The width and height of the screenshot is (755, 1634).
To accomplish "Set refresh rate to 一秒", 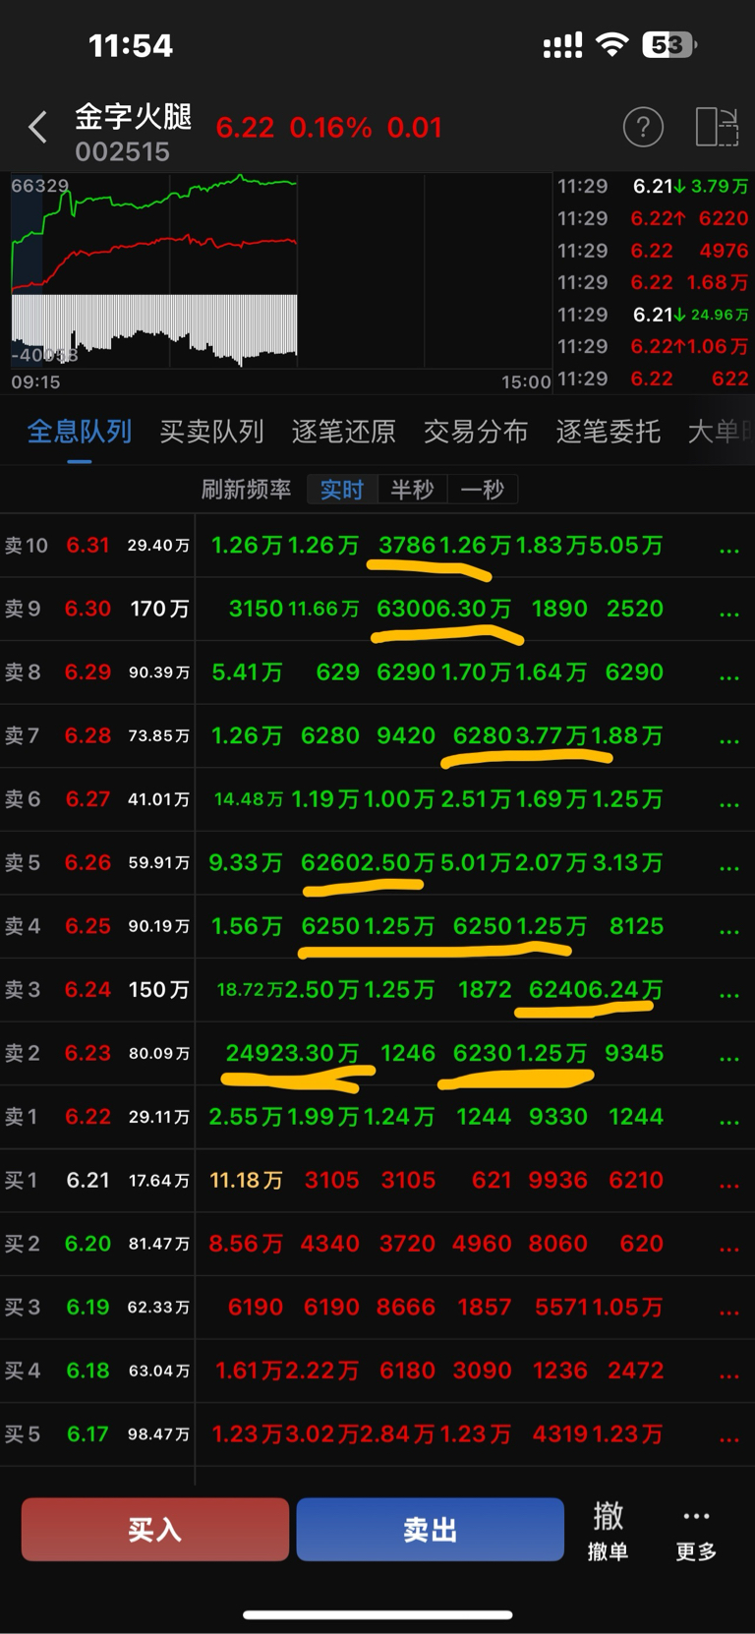I will 482,490.
